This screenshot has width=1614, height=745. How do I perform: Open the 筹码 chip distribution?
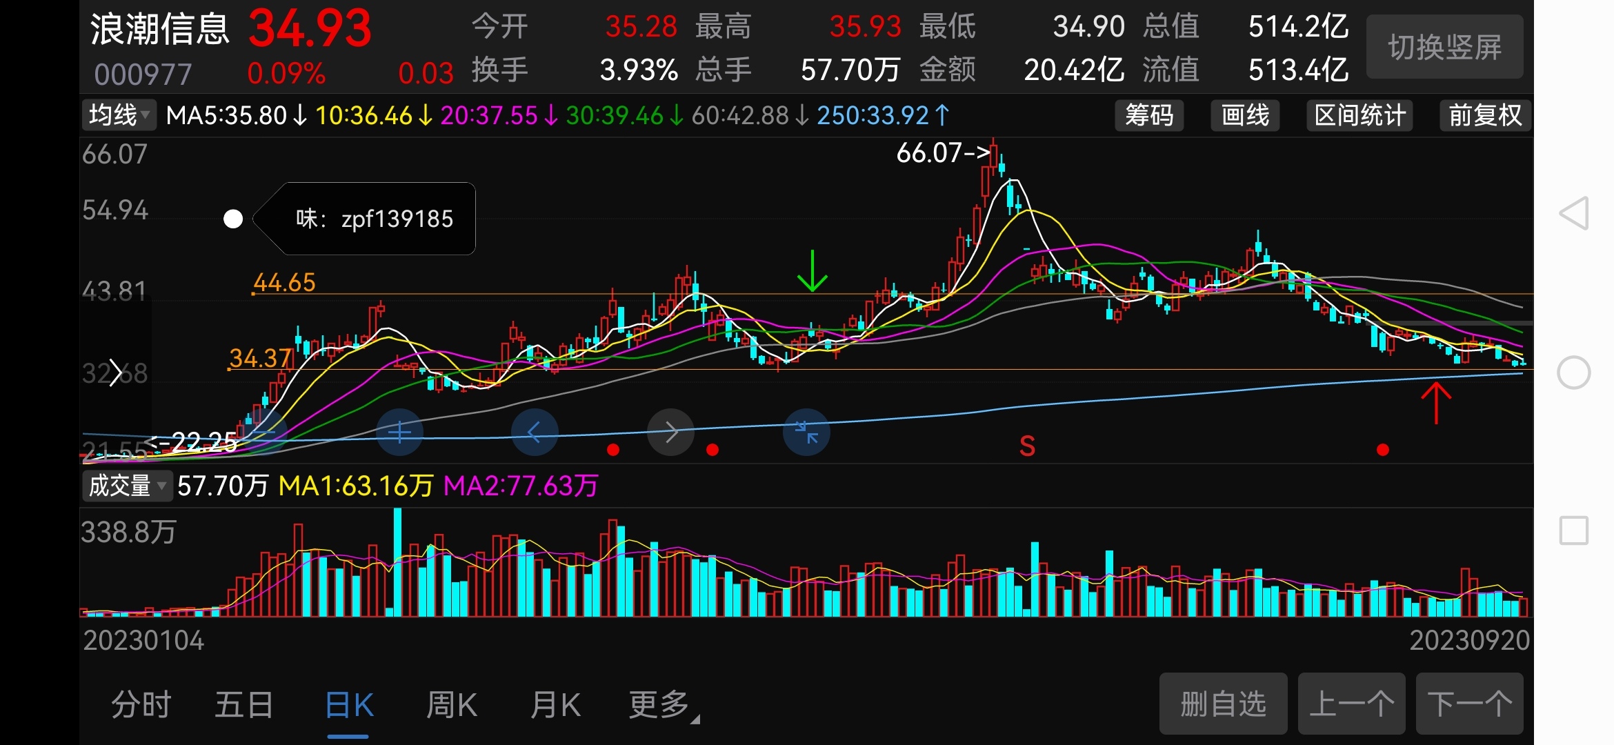pyautogui.click(x=1149, y=115)
